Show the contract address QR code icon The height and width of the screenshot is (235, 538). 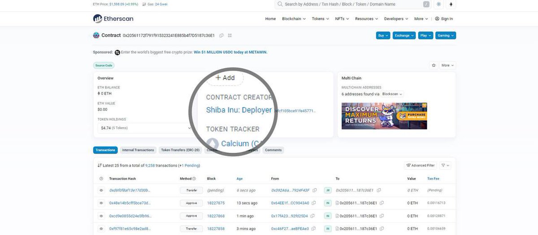pos(230,35)
